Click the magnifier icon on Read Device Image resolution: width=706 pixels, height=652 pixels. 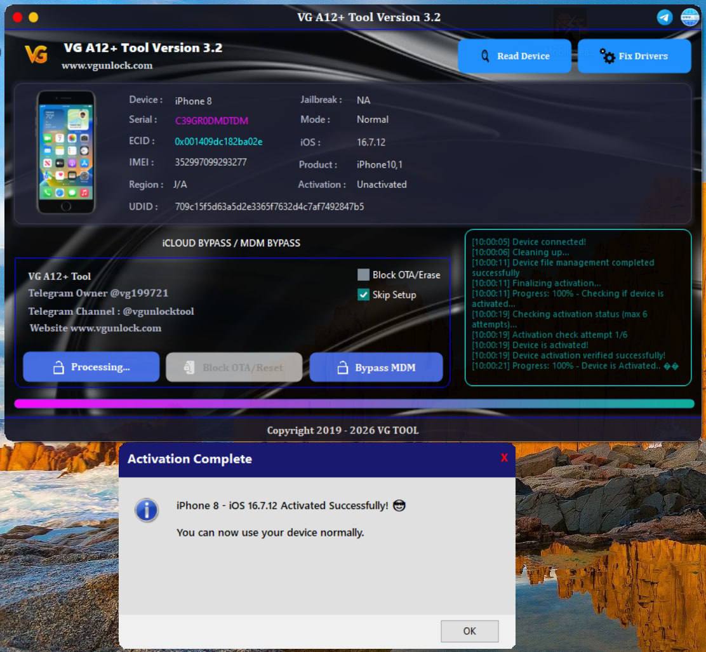[x=486, y=57]
